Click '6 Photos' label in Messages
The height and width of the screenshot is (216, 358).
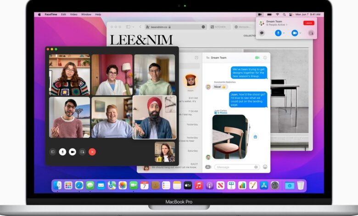221,113
